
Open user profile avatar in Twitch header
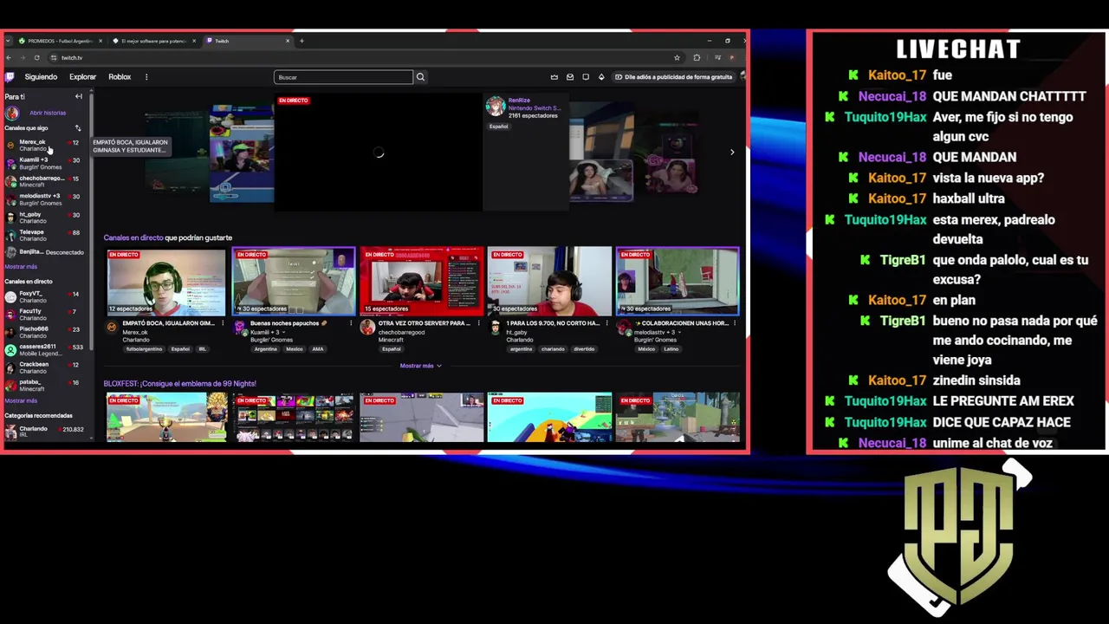743,77
